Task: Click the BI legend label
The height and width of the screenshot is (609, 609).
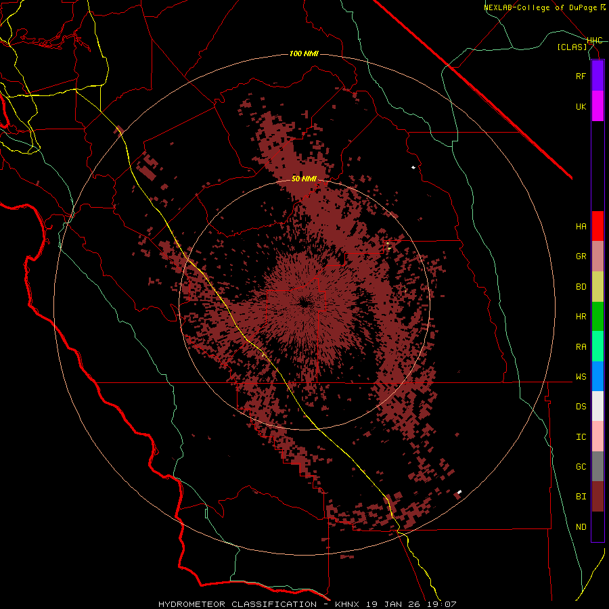Action: click(581, 497)
